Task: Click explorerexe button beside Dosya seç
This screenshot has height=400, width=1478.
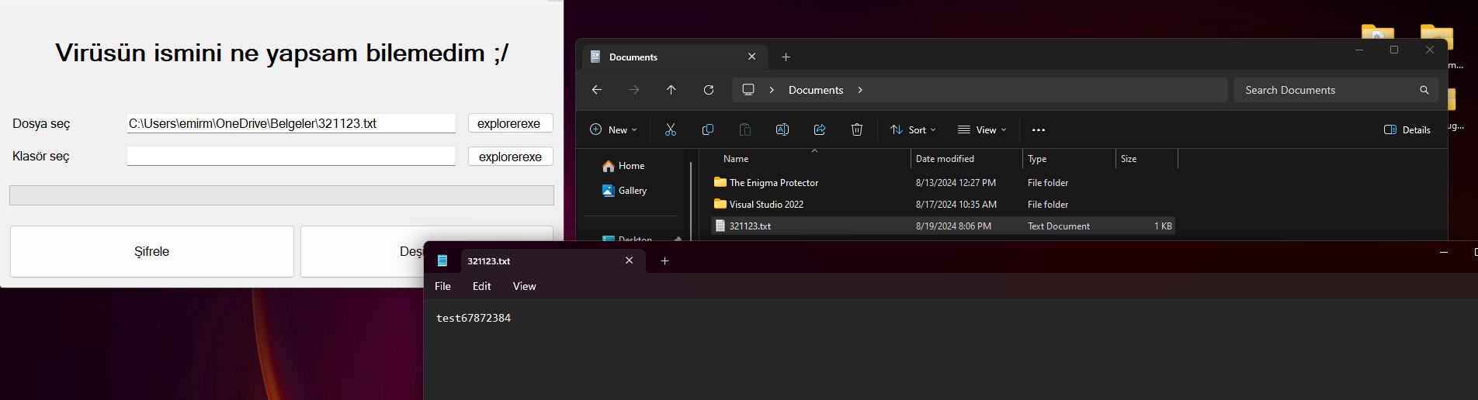Action: click(x=510, y=123)
